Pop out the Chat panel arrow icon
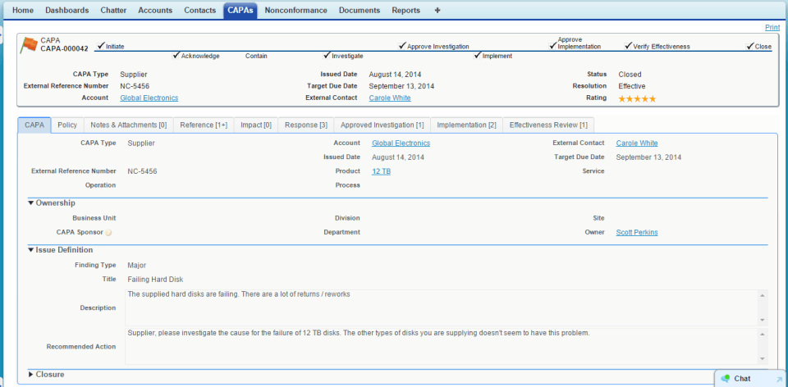 (x=779, y=379)
